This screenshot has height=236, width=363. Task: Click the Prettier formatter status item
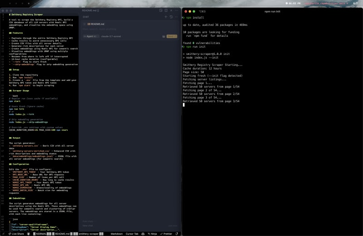pos(166,234)
